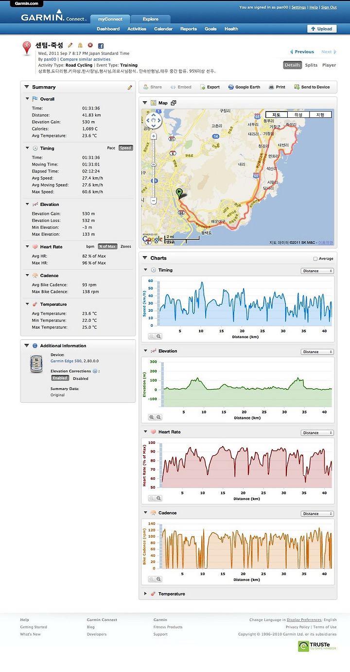The height and width of the screenshot is (672, 350).
Task: Set Elevation Corrections to Enabled
Action: (60, 378)
